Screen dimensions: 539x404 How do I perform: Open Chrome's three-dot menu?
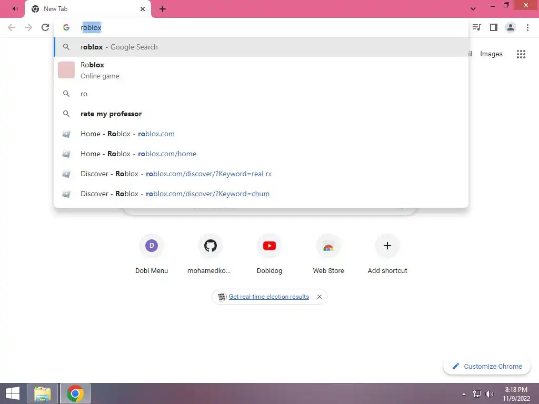[x=527, y=27]
